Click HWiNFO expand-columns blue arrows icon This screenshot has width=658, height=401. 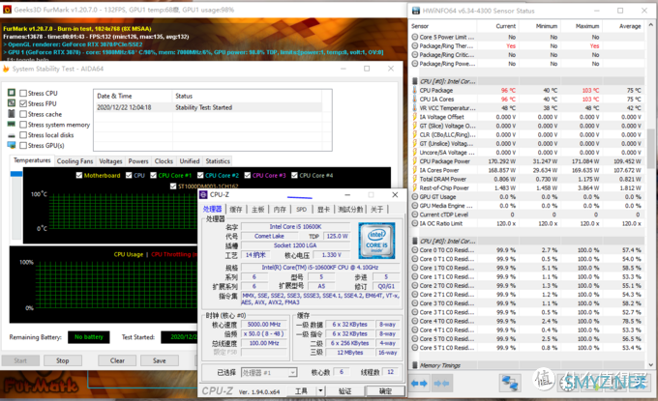[x=419, y=383]
